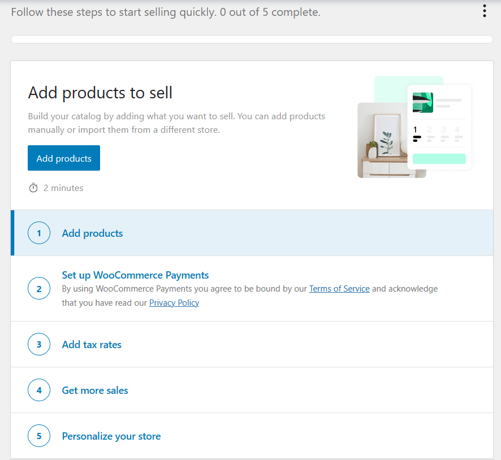Click the Add products to sell heading
The image size is (501, 460).
100,93
